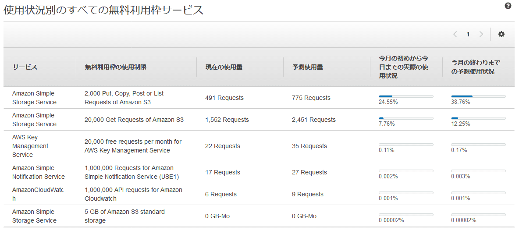The image size is (519, 234).
Task: Select page number 1 in pagination
Action: pyautogui.click(x=468, y=34)
